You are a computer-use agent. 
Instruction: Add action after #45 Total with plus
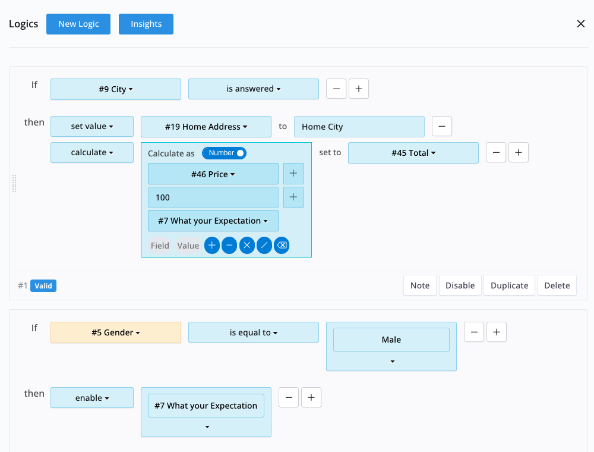[518, 153]
